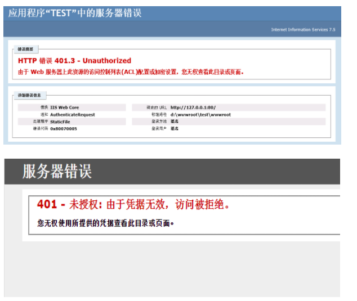Click the 处理程序 field label

(x=40, y=121)
